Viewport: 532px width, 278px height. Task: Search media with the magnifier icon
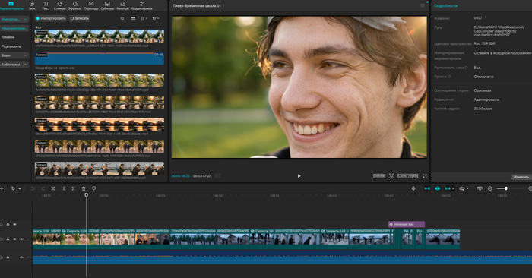coord(122,18)
